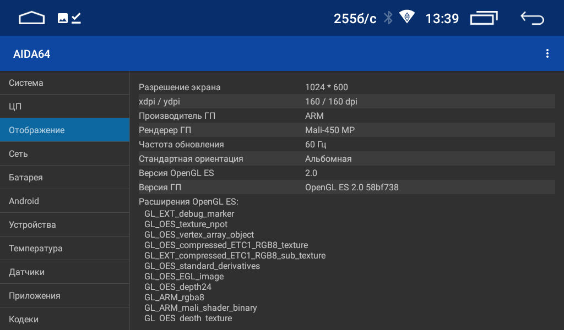Select the GL_OES_depth_texture extension line
This screenshot has height=330, width=564.
[188, 318]
